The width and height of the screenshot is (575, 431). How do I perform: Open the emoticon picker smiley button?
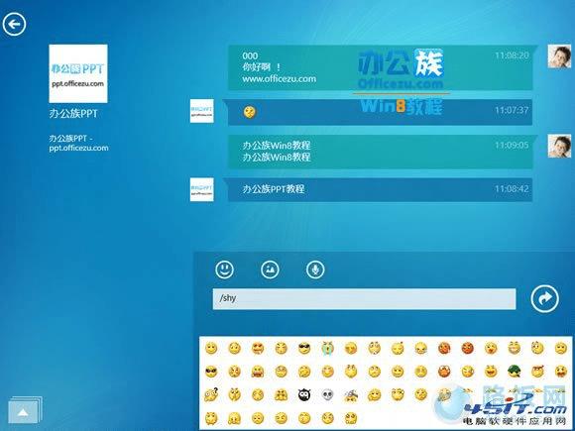[224, 269]
